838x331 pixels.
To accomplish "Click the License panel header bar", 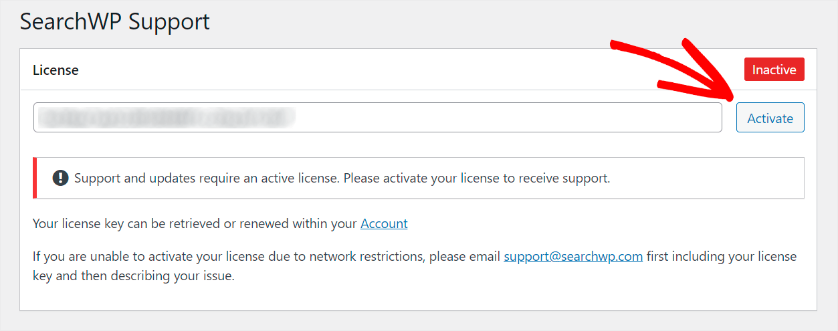I will point(418,70).
